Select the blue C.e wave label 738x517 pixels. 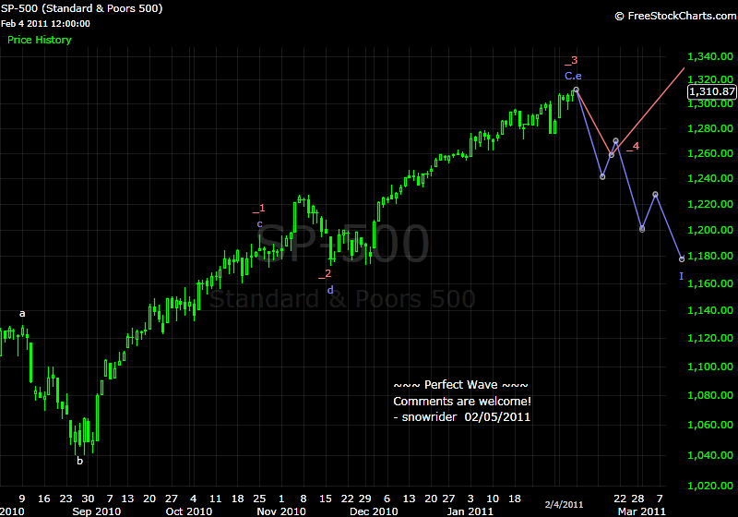click(573, 76)
